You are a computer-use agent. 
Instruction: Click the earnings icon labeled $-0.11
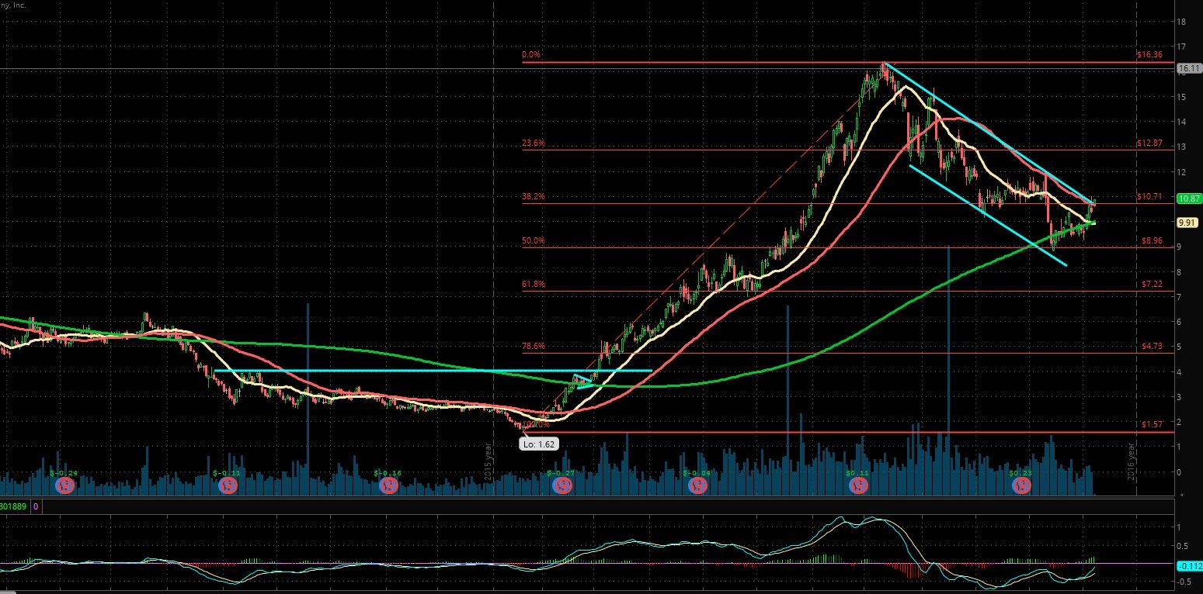click(228, 485)
